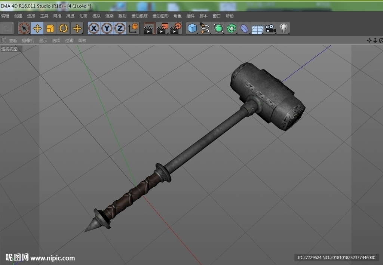Image resolution: width=383 pixels, height=265 pixels.
Task: Toggle Y axis lock
Action: pos(107,28)
